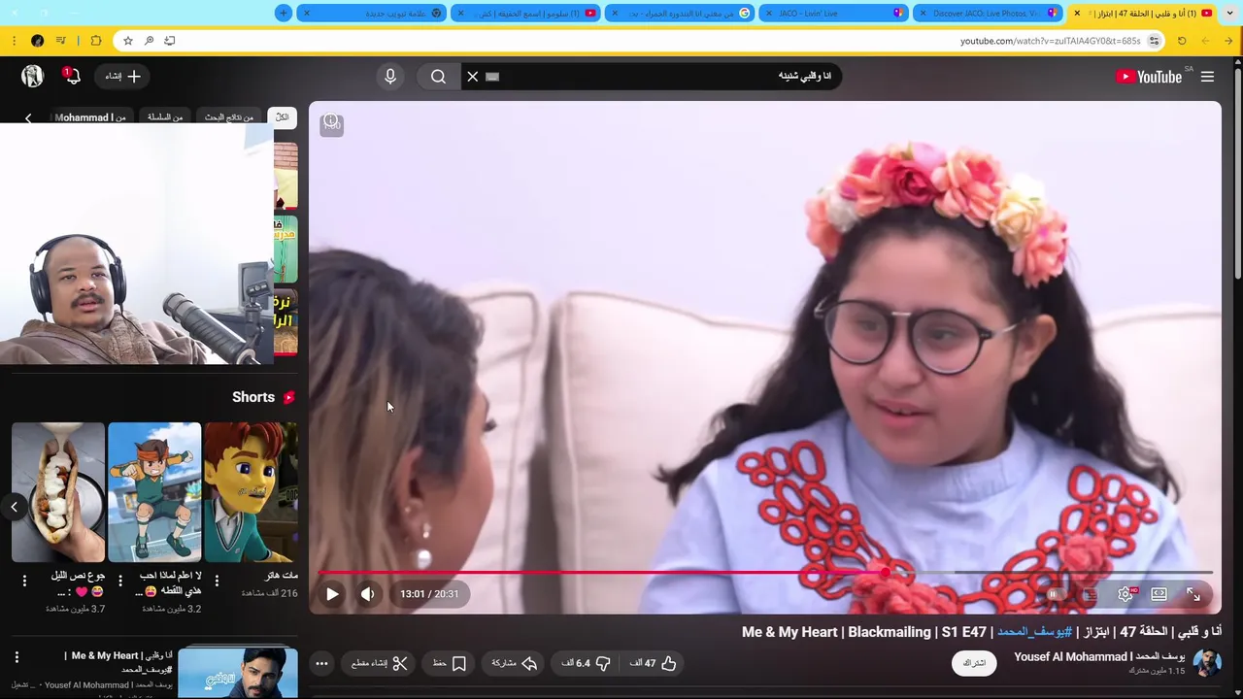This screenshot has height=699, width=1243.
Task: Click the browser address bar URL
Action: [x=1050, y=41]
